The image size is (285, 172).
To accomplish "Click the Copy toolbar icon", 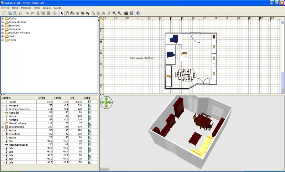I will (x=43, y=13).
